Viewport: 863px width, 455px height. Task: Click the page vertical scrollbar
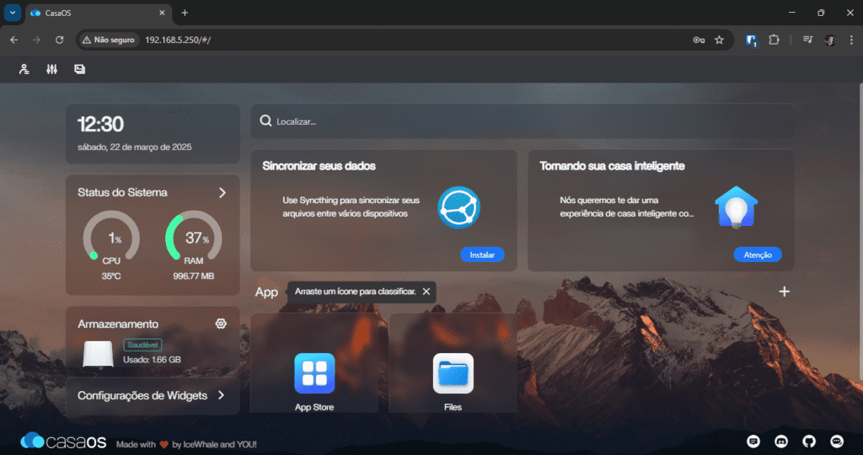(x=860, y=231)
